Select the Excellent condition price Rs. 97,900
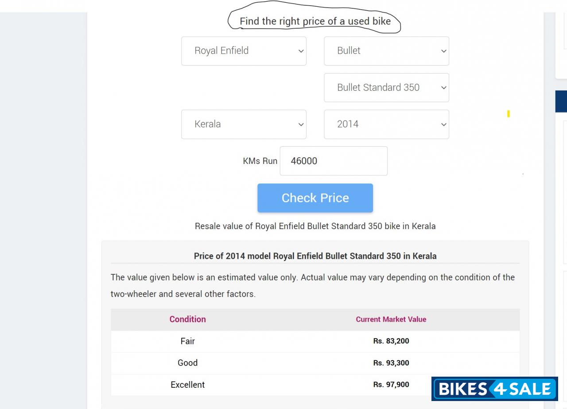 (x=391, y=385)
